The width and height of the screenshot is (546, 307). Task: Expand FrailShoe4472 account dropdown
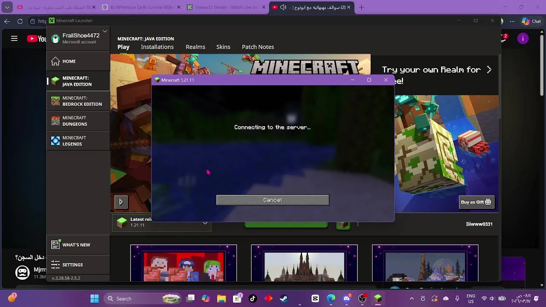[x=105, y=32]
